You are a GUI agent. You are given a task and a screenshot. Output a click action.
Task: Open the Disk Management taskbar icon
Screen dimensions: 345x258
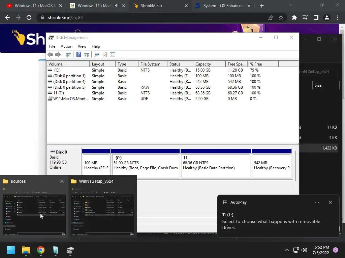(x=70, y=250)
